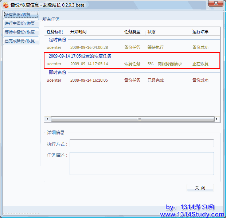Click the 执行方式 input field
The height and width of the screenshot is (218, 226).
pos(141,144)
